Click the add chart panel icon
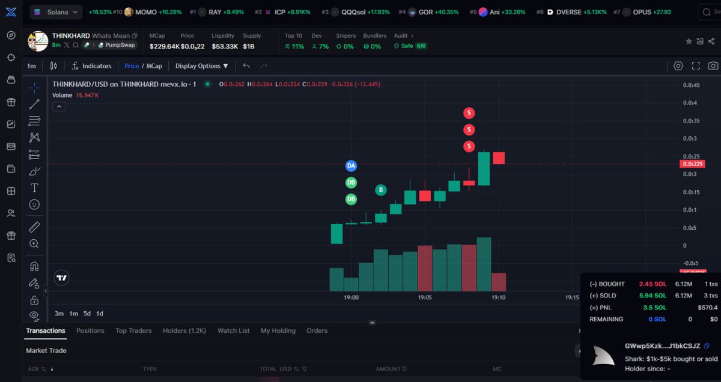721x382 pixels. pos(701,41)
